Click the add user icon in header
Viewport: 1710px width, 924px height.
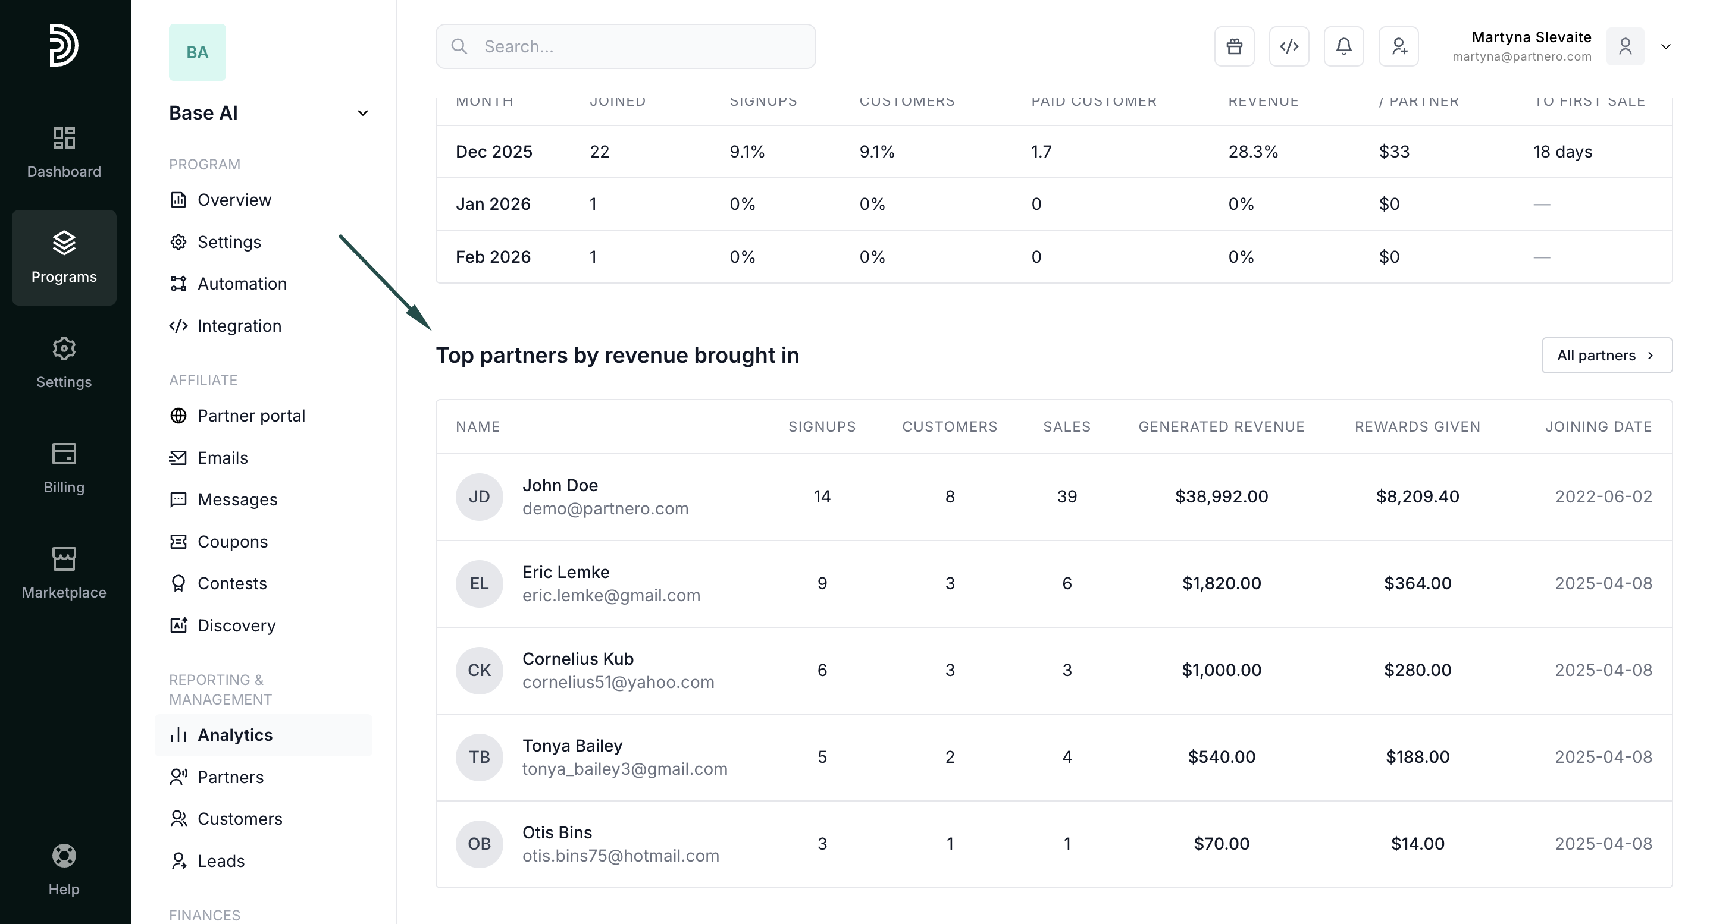[x=1399, y=46]
